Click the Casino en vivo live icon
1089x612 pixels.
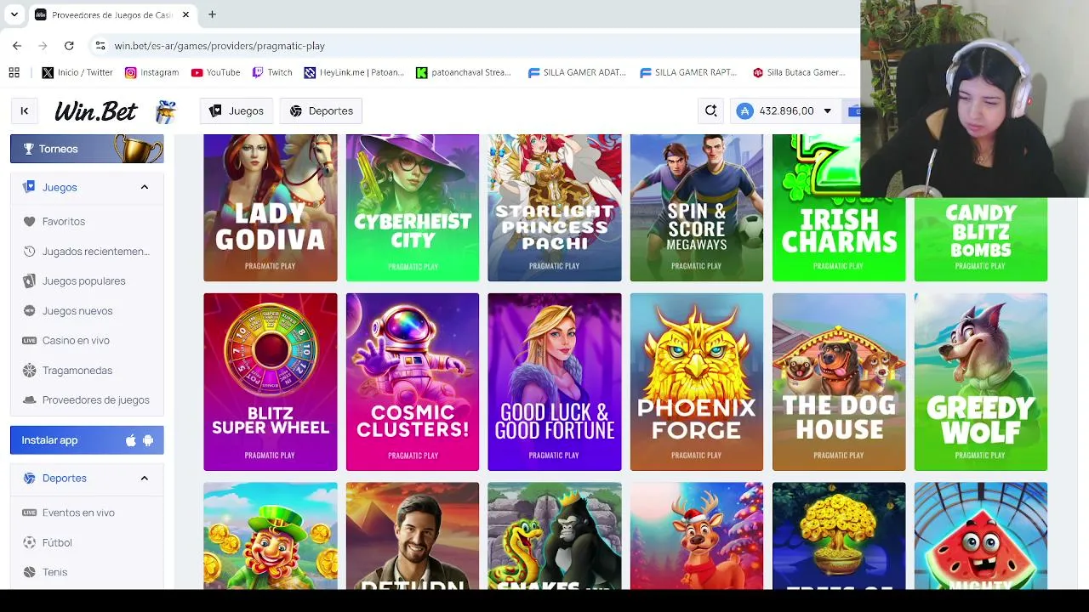pyautogui.click(x=30, y=341)
